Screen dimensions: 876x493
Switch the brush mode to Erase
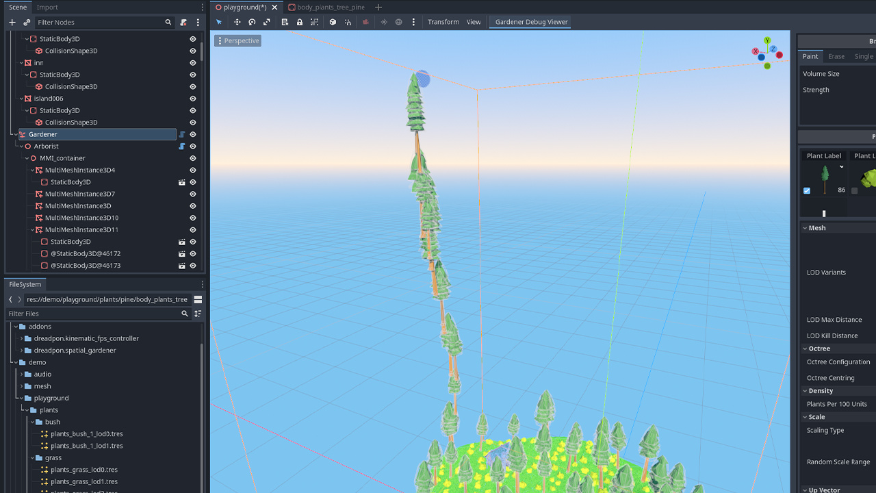[x=836, y=56]
